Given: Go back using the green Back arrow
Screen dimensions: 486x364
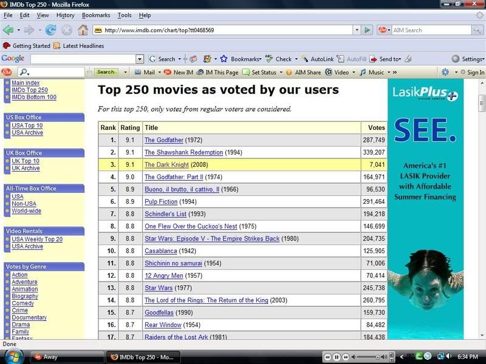Looking at the screenshot, I should 8,30.
